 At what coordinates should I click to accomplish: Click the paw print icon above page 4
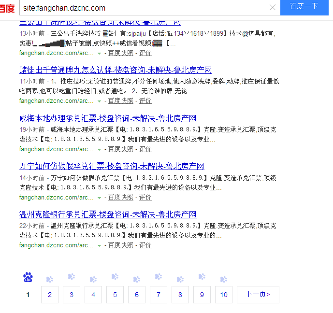[93, 279]
